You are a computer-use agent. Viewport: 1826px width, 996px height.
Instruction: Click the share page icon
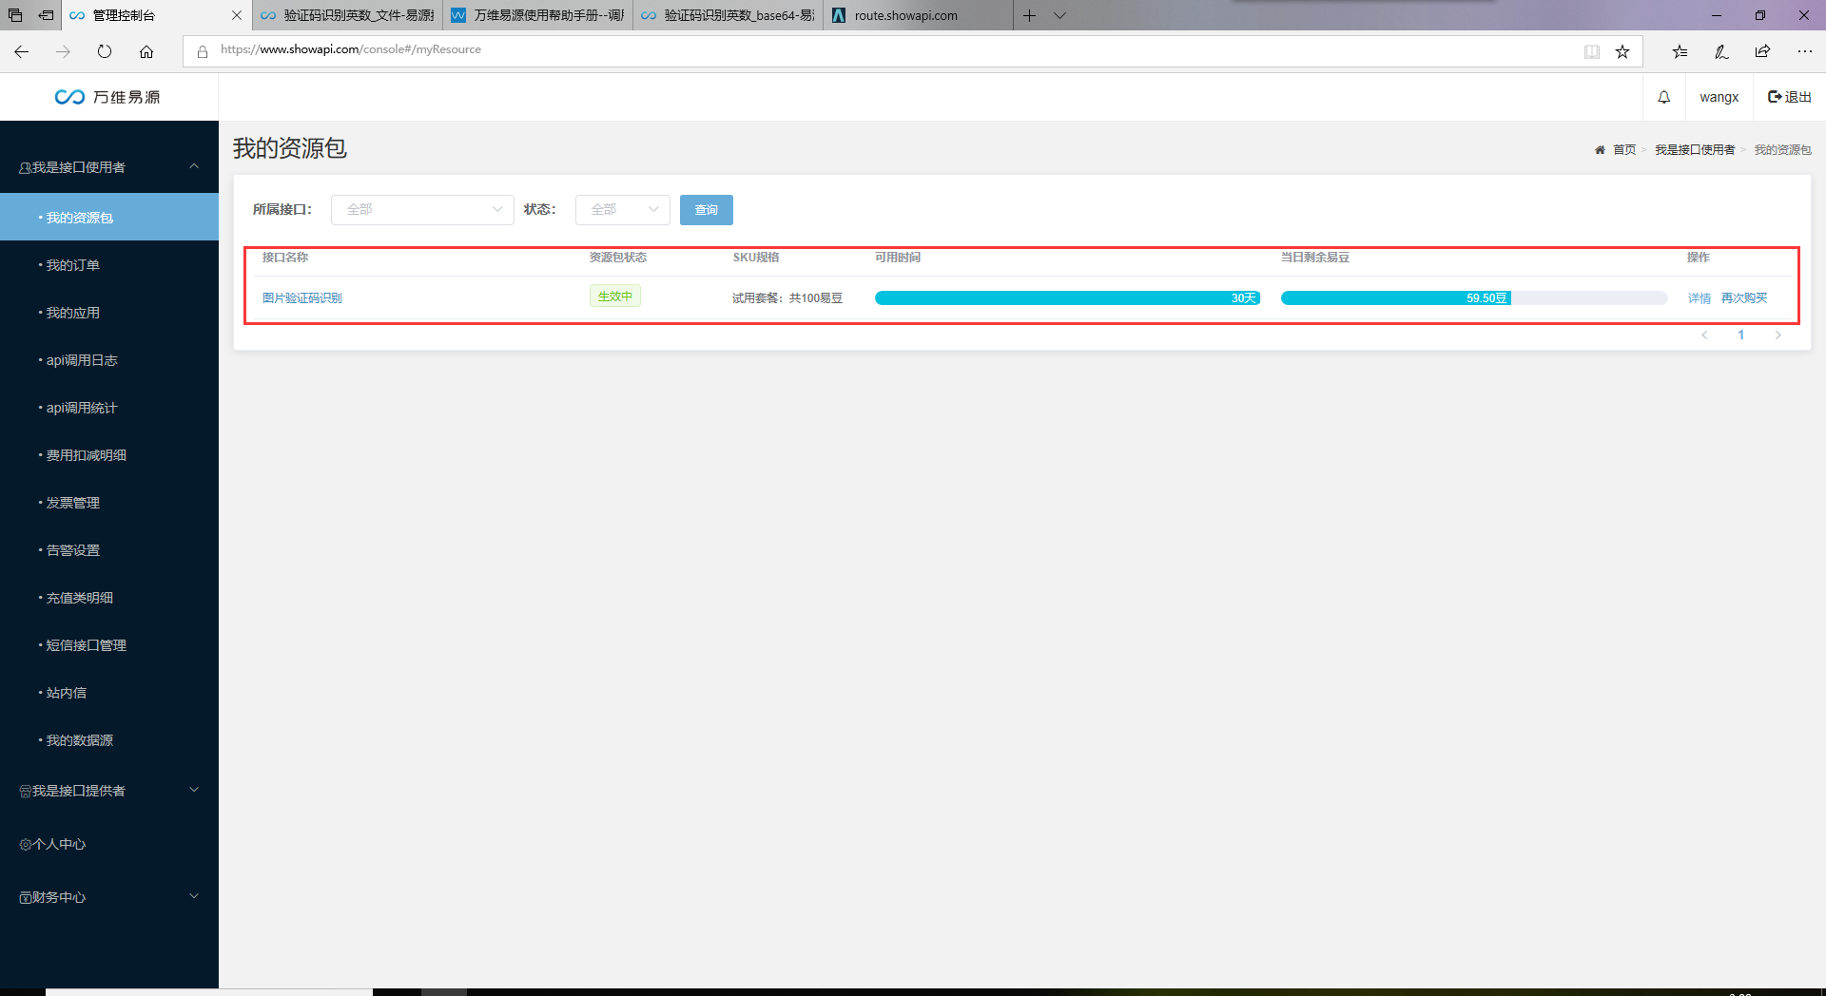[x=1763, y=51]
